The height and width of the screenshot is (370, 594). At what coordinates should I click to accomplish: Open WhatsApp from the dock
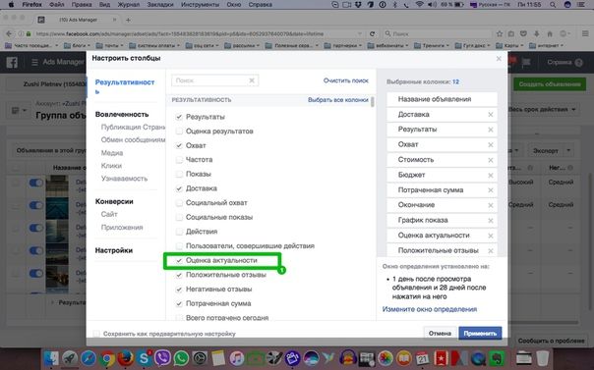pyautogui.click(x=181, y=358)
